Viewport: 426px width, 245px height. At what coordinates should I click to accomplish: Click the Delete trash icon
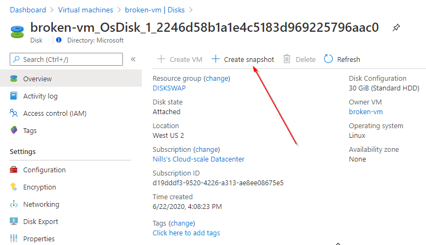(x=287, y=59)
